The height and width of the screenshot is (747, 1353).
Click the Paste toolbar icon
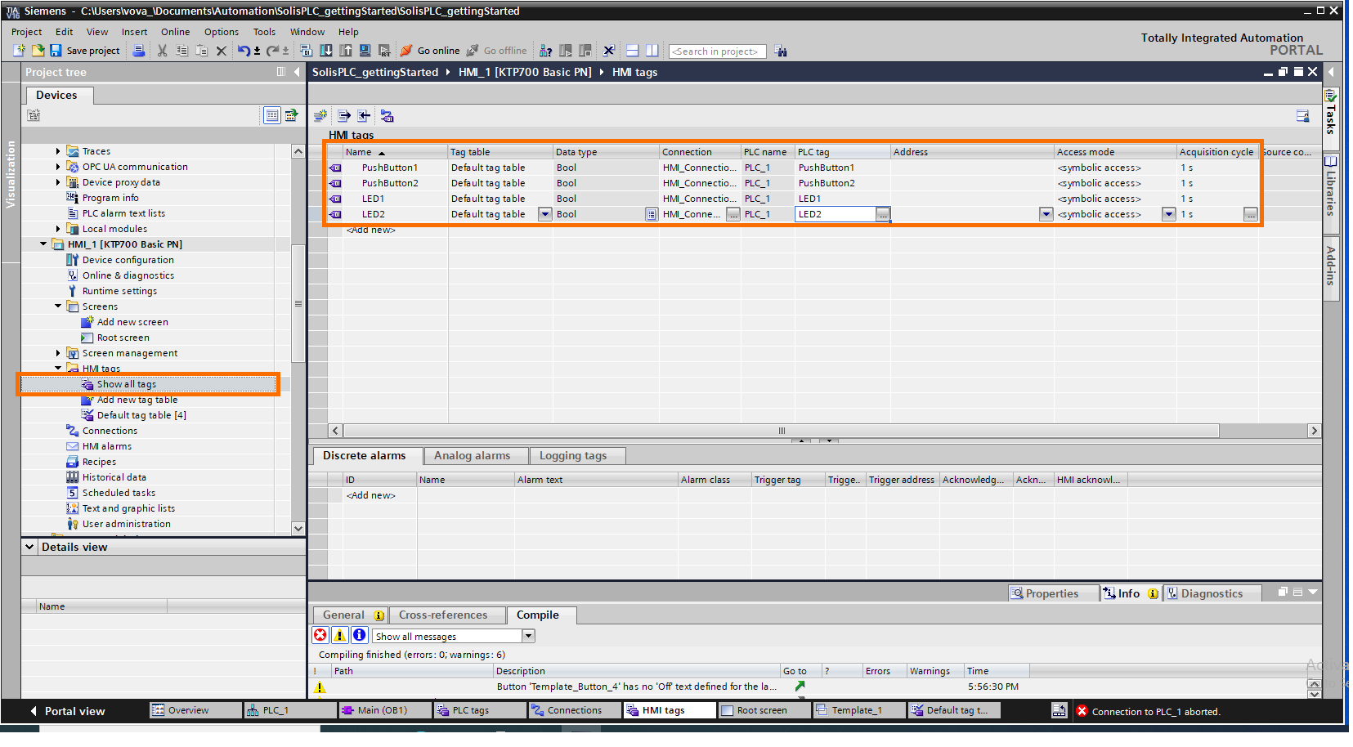coord(201,51)
